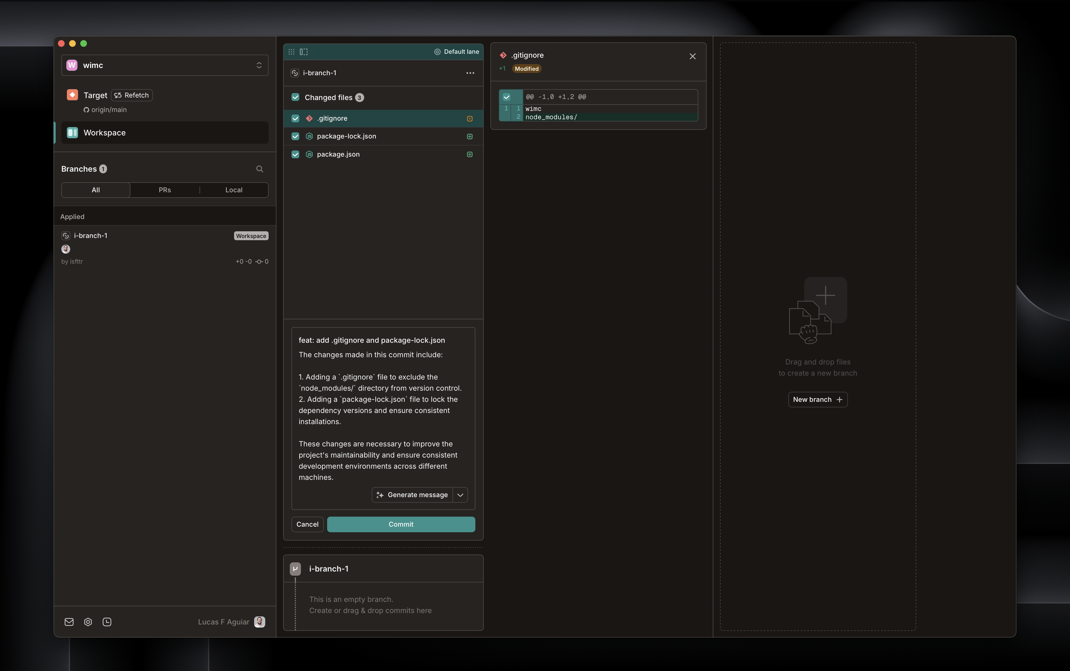This screenshot has height=671, width=1070.
Task: Click the JSON file icon beside package.json
Action: [309, 154]
